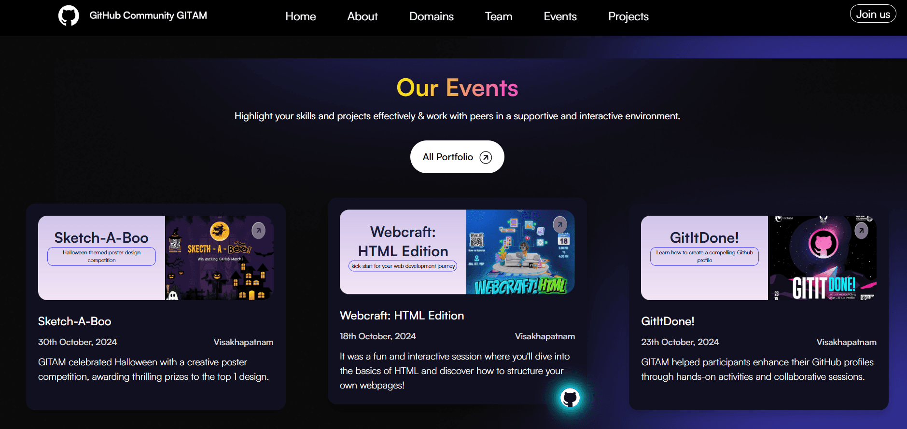Click pink Octocat on GitItDone poster

pos(823,244)
